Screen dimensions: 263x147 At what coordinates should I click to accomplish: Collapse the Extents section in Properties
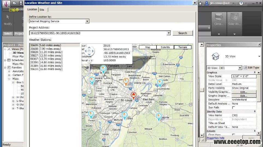[x=255, y=131]
